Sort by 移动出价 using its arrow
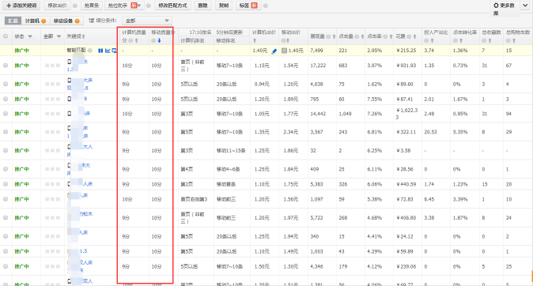 pos(288,40)
